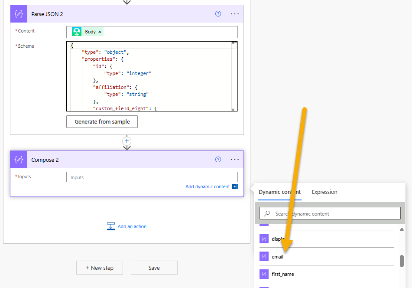Click the display item icon in list
Viewport: 412px width, 288px height.
pyautogui.click(x=264, y=239)
